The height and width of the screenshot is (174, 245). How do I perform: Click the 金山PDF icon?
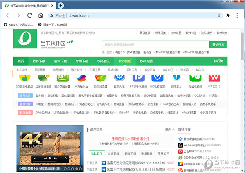(180, 152)
